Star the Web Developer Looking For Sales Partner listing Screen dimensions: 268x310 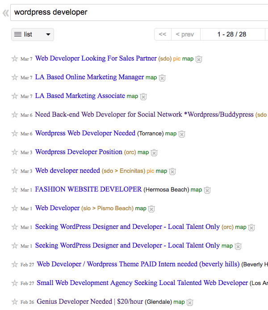[x=15, y=58]
